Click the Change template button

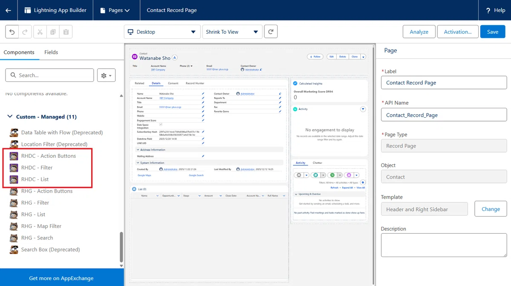[x=491, y=209]
